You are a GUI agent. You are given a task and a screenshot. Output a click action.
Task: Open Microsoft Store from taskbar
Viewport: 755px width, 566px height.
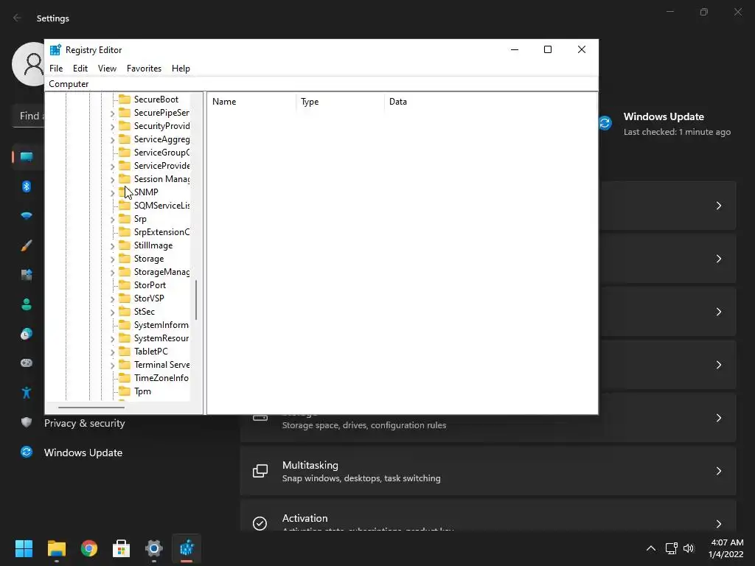pos(122,548)
